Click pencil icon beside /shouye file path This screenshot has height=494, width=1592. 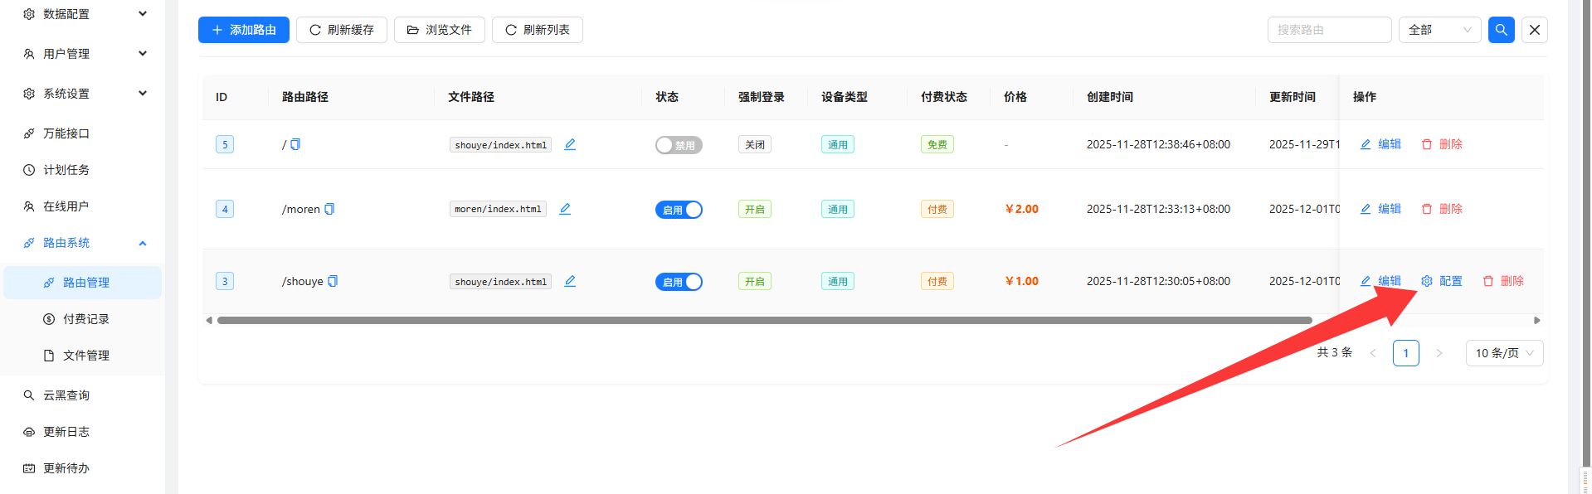pyautogui.click(x=570, y=281)
